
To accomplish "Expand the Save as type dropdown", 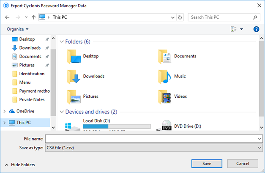I will 259,148.
